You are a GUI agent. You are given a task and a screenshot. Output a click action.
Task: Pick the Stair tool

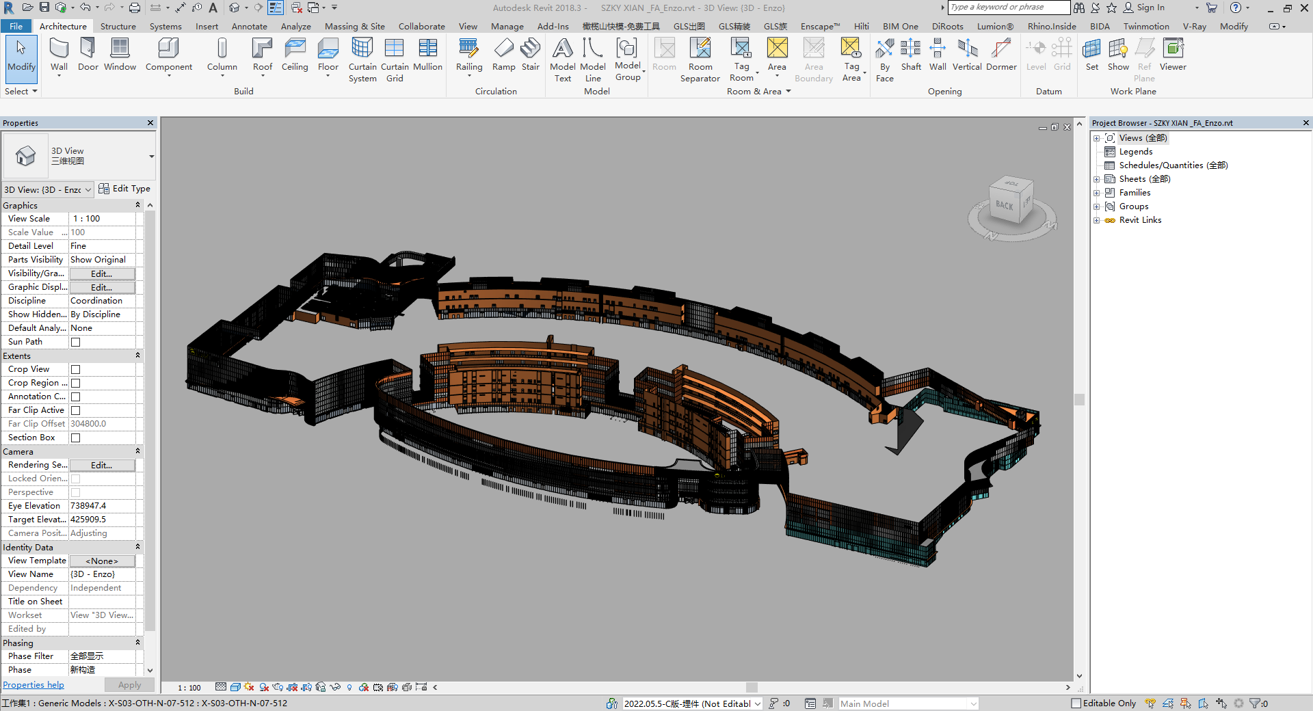click(531, 55)
